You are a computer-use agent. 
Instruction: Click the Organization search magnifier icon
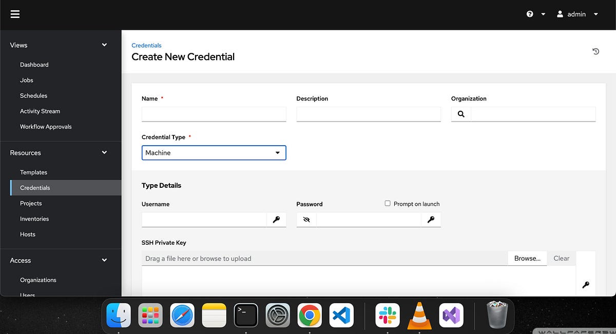click(x=460, y=113)
